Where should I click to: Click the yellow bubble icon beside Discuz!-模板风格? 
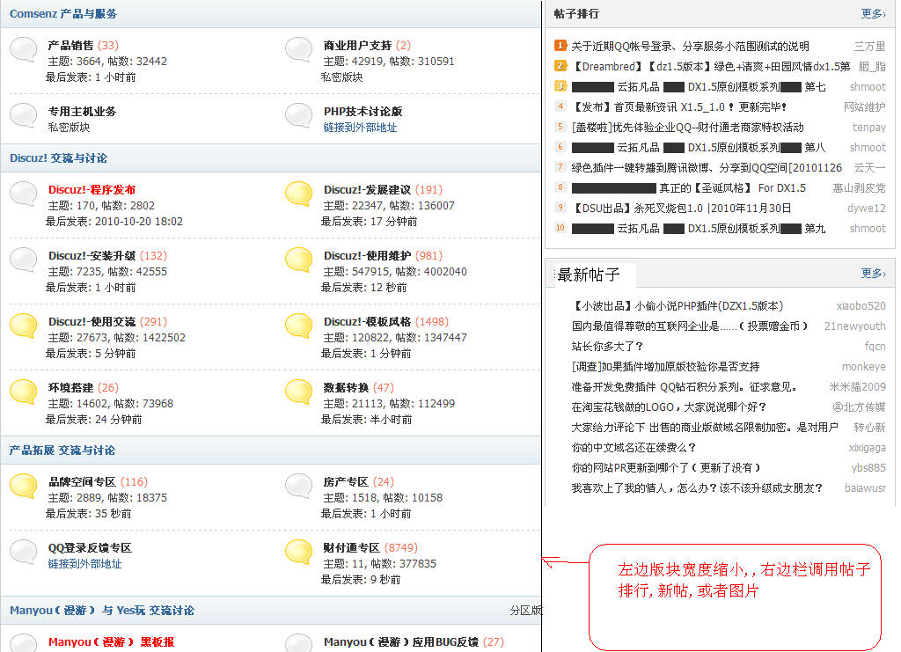[x=299, y=326]
